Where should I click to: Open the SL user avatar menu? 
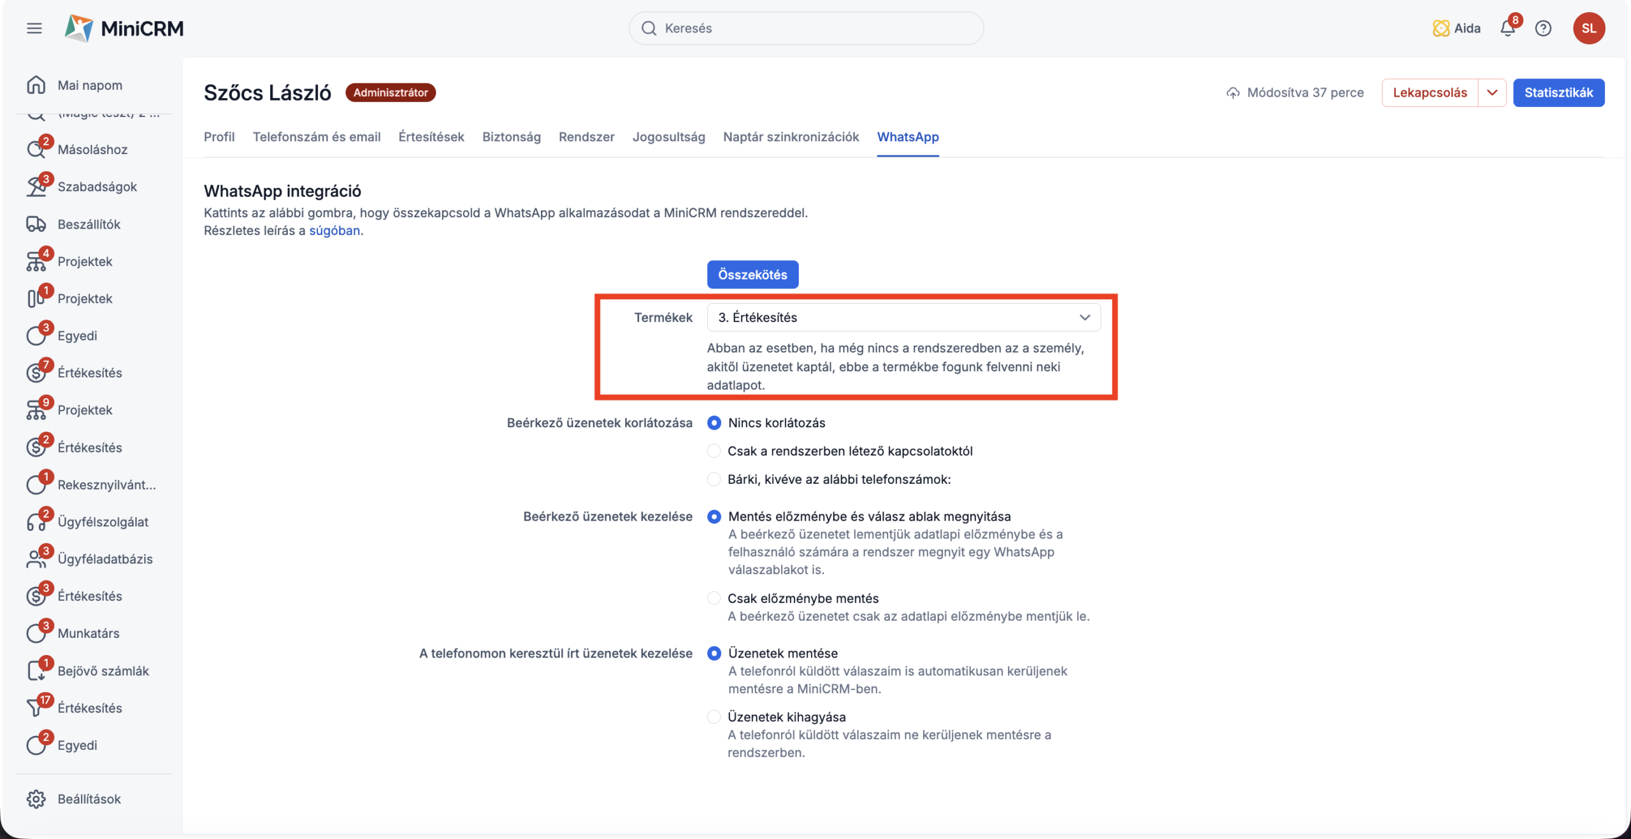[1589, 28]
